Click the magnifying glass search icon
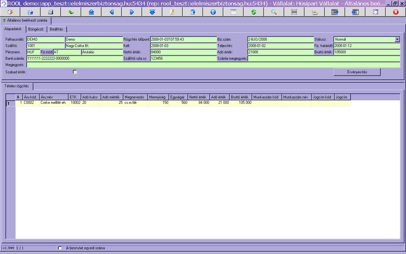 click(x=274, y=12)
